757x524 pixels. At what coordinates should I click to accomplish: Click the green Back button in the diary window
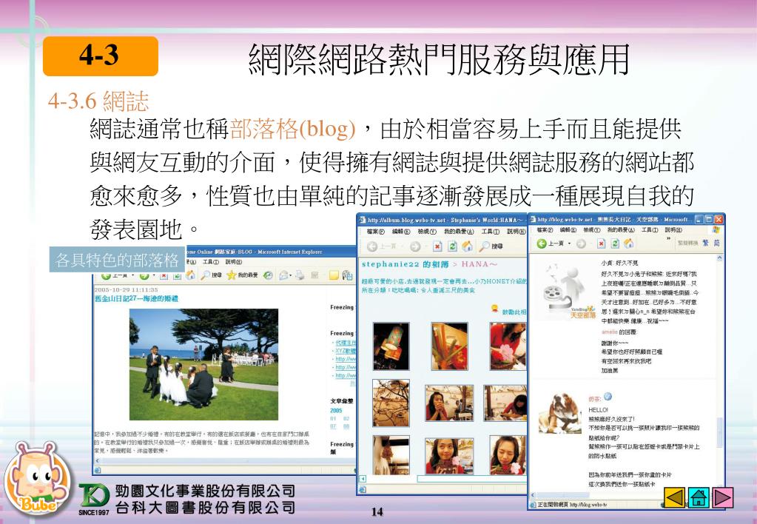click(542, 243)
